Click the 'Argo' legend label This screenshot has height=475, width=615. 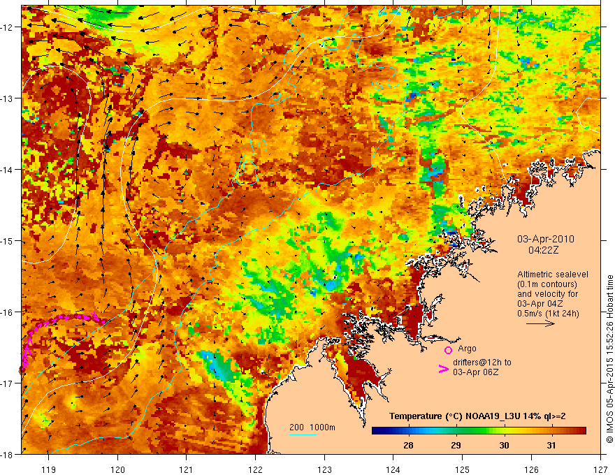467,349
